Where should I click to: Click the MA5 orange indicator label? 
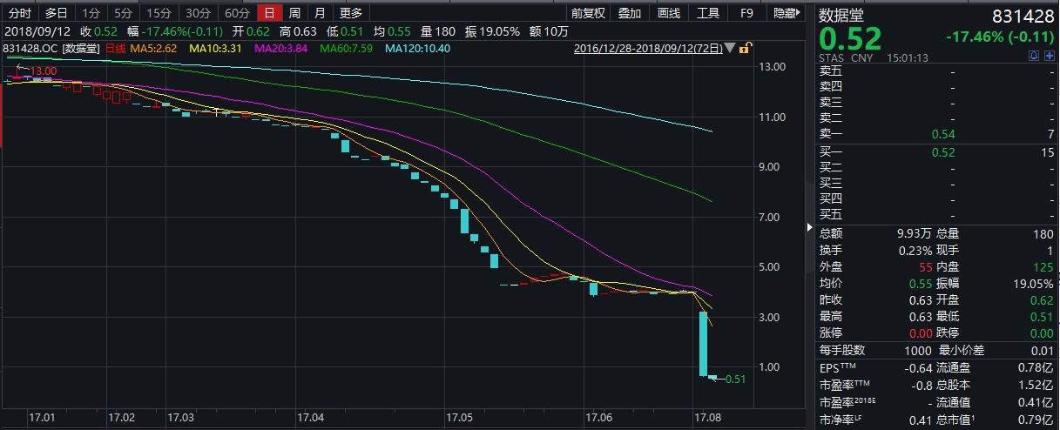pyautogui.click(x=155, y=49)
